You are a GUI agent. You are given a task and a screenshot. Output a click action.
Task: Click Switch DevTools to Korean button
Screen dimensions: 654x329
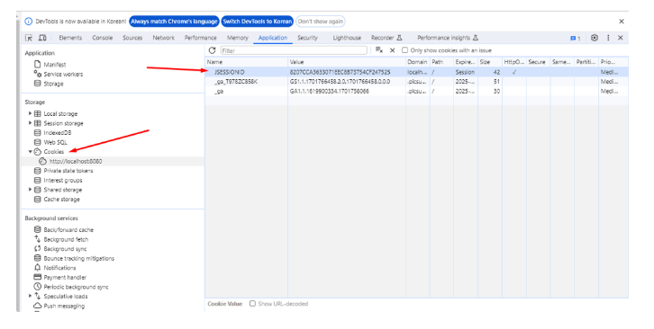(258, 22)
